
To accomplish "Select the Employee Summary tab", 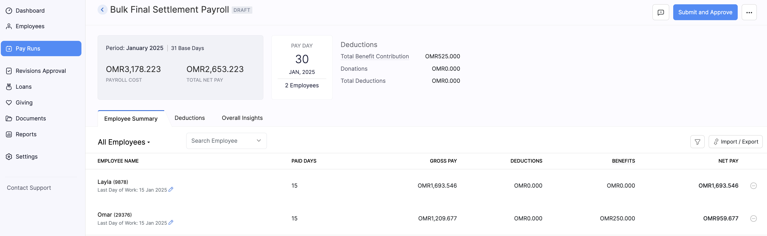I will pos(131,119).
